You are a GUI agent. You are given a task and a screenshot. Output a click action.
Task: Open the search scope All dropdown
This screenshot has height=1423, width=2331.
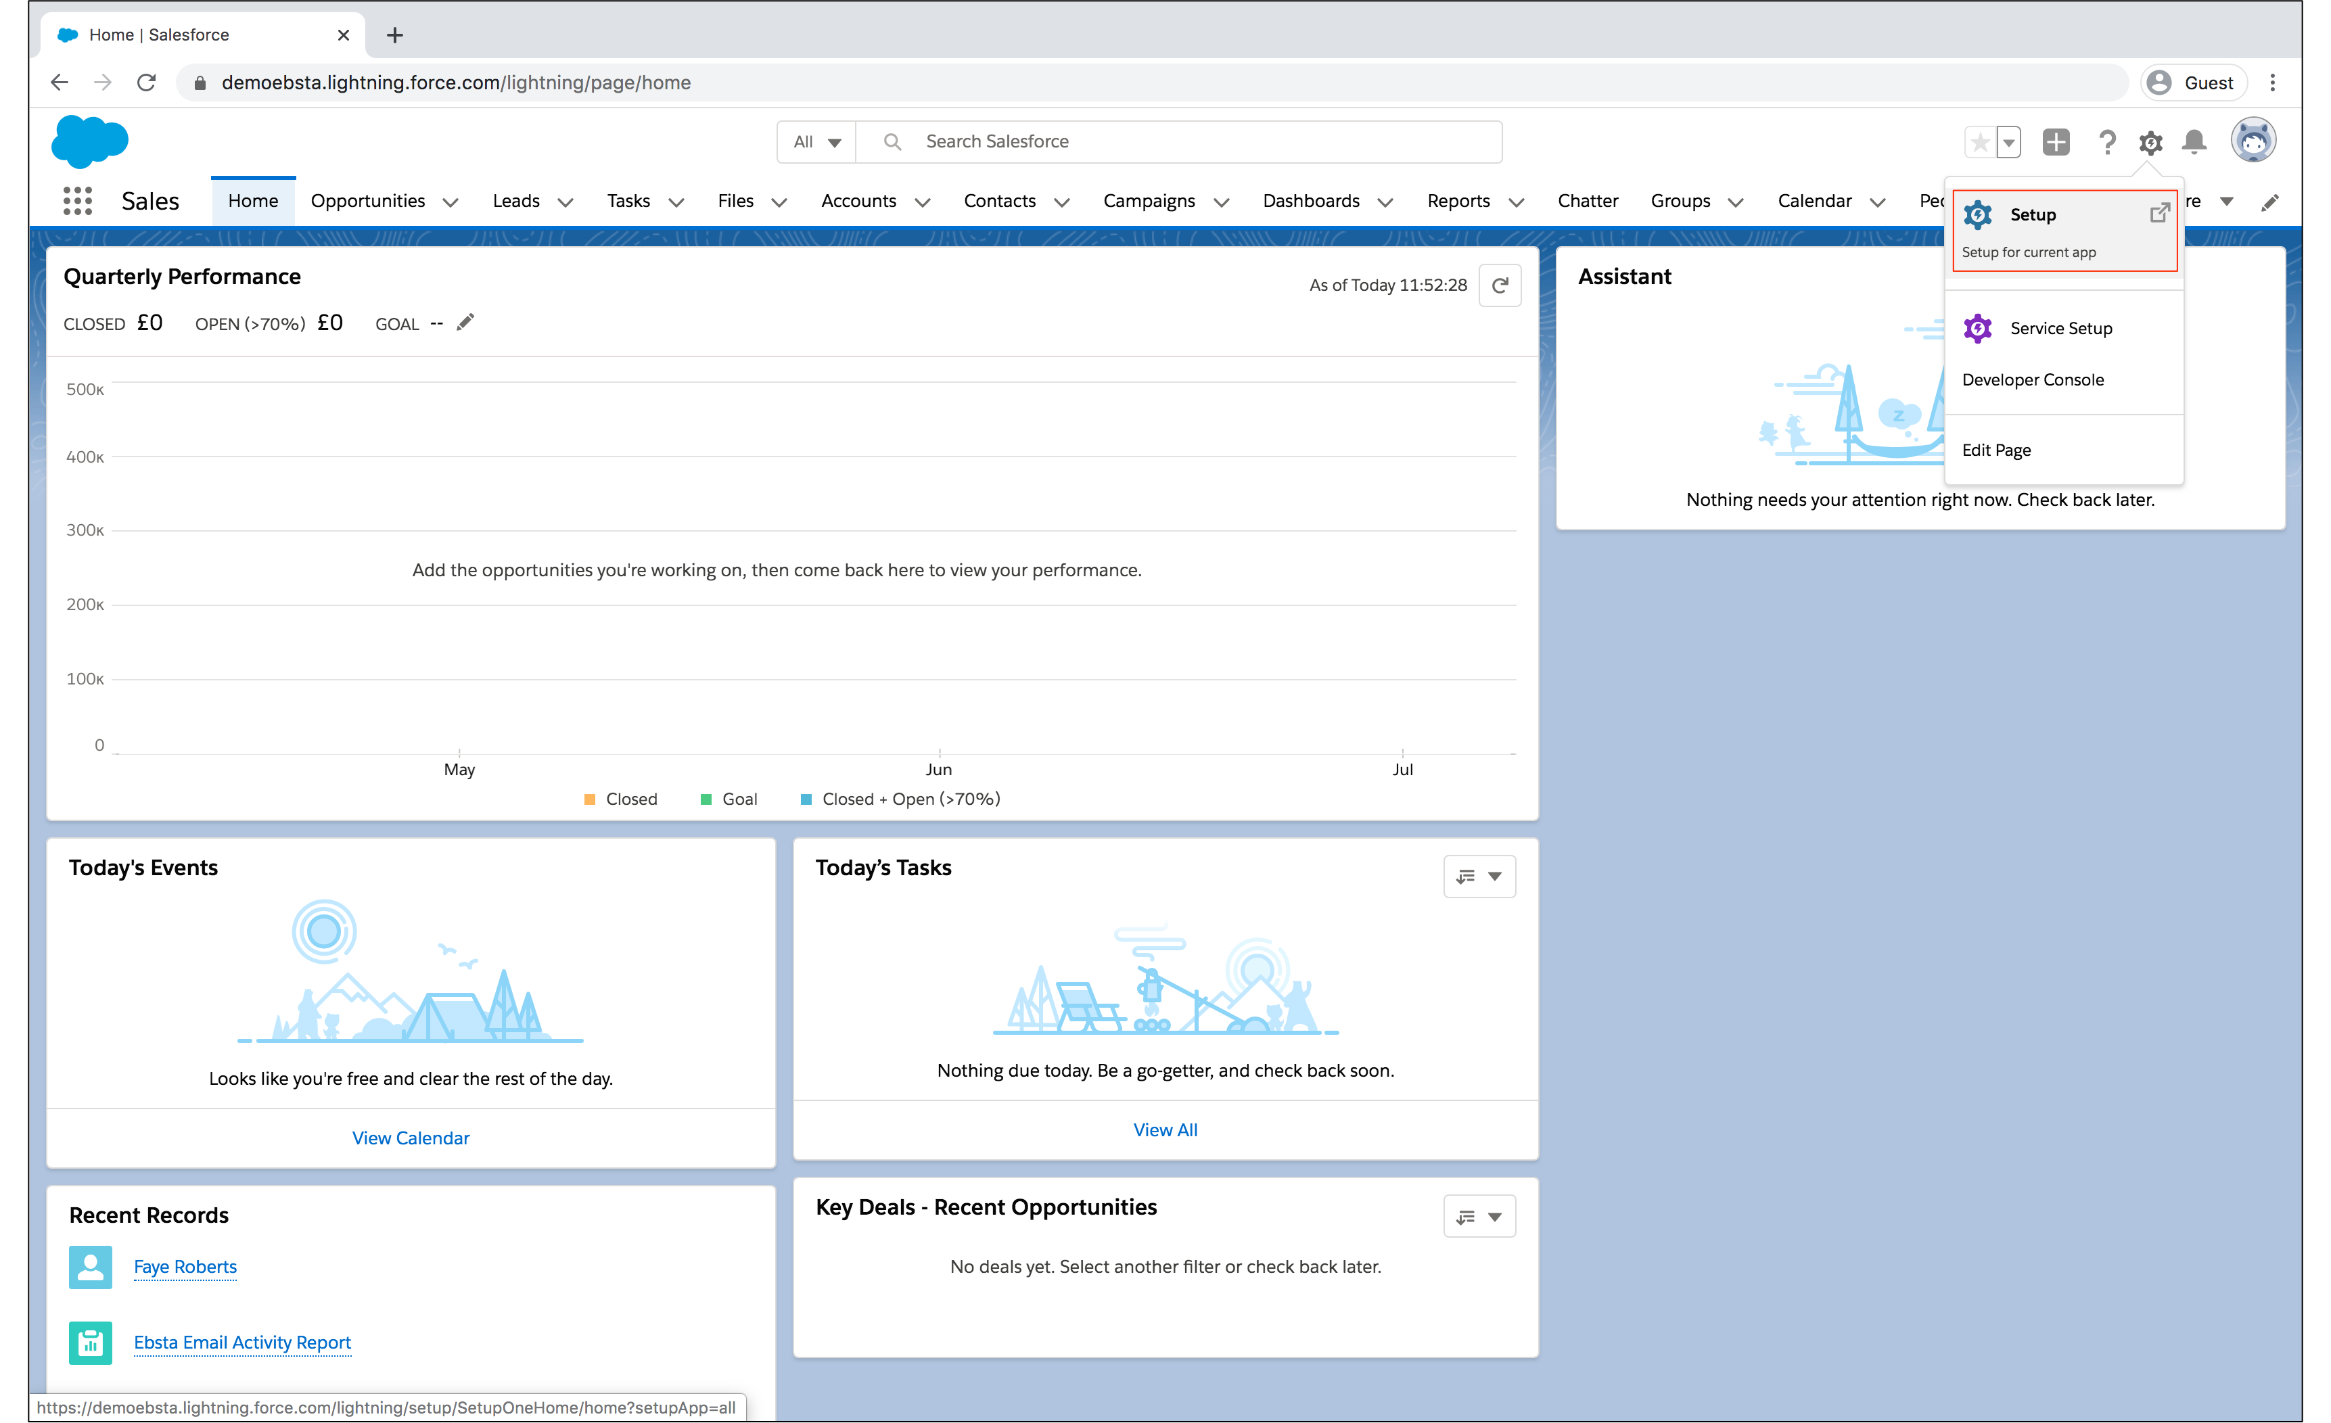pos(816,142)
